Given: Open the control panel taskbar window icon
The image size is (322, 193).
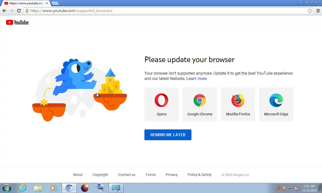Looking at the screenshot, I should click(116, 188).
